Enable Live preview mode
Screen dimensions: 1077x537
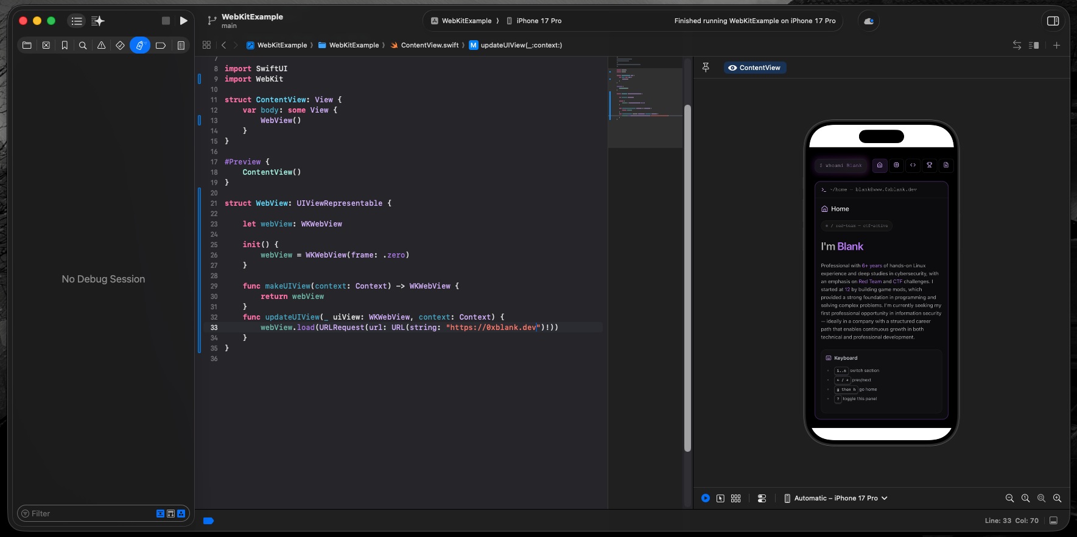(705, 498)
